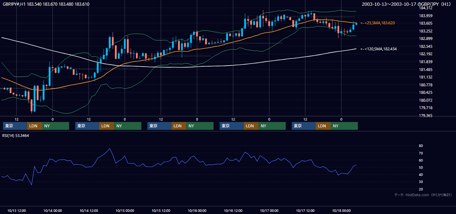Screen dimensions: 456x214
Task: Click the 2003-10-13～2003-10-17 date range heading
Action: click(406, 4)
